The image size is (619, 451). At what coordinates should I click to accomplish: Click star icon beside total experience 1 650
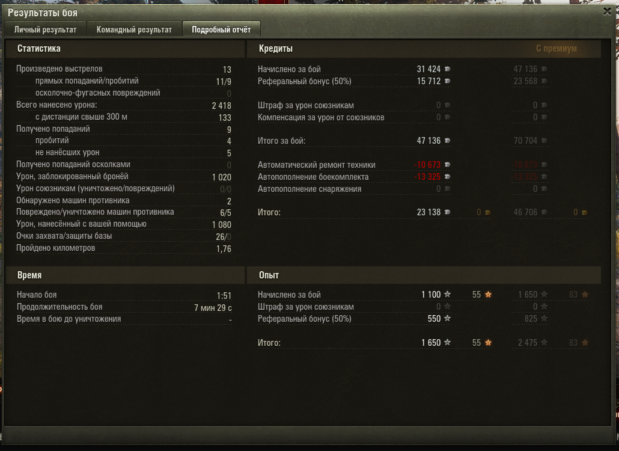tap(447, 342)
